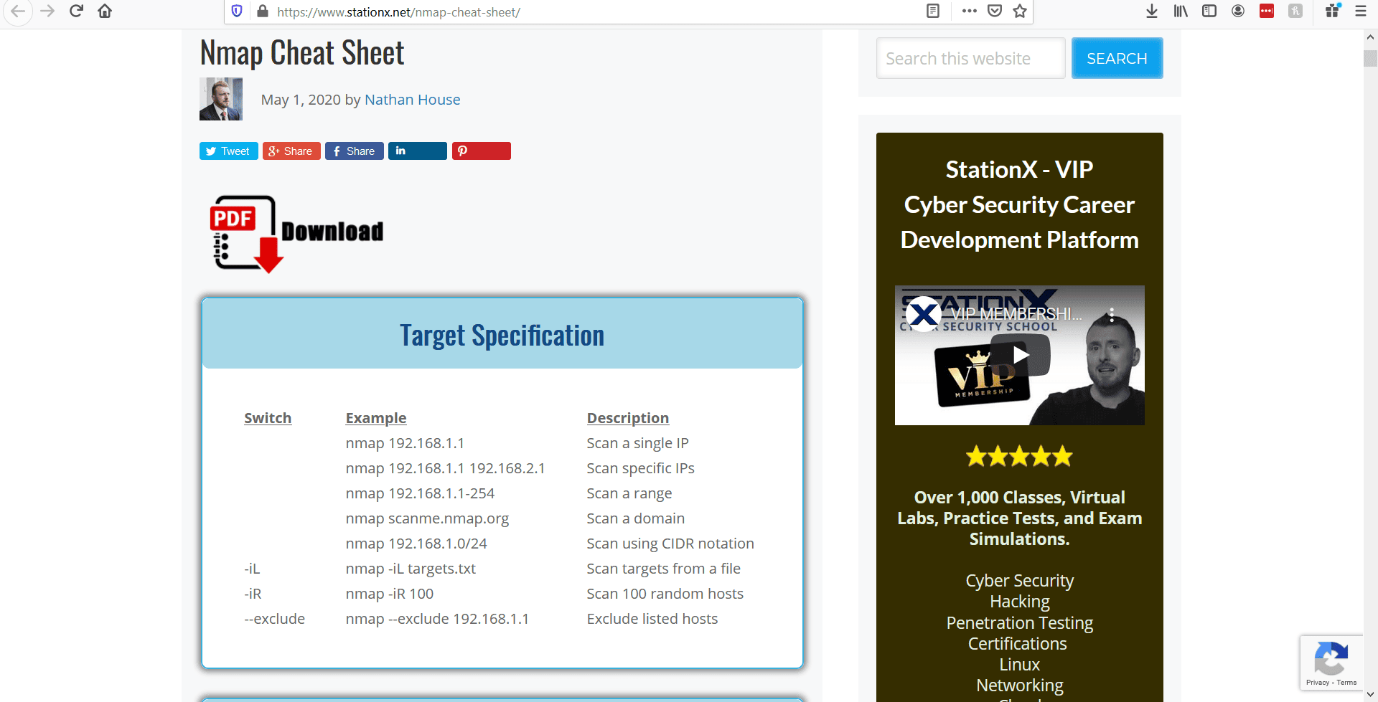Viewport: 1378px width, 702px height.
Task: Share on Google Plus button
Action: (x=291, y=151)
